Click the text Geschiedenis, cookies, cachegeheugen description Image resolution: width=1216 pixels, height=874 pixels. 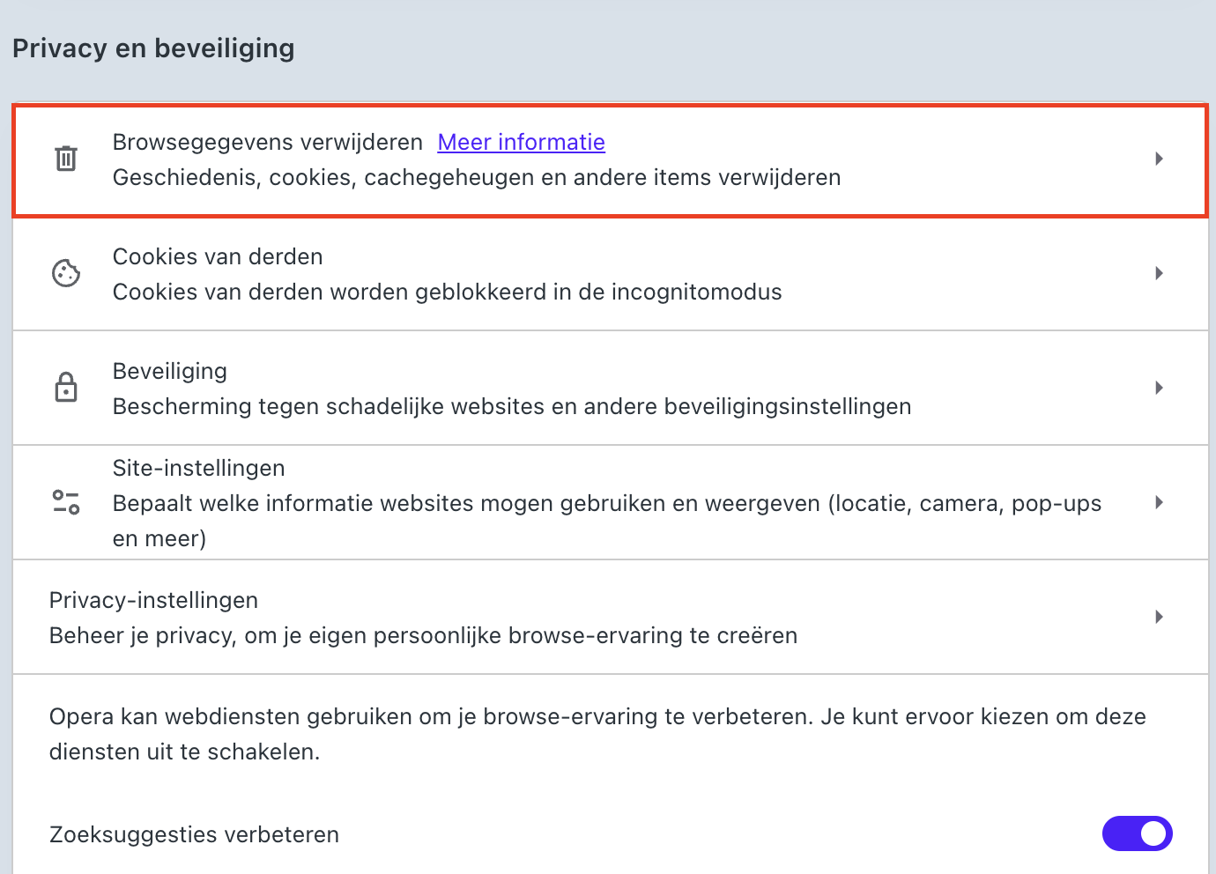[476, 177]
